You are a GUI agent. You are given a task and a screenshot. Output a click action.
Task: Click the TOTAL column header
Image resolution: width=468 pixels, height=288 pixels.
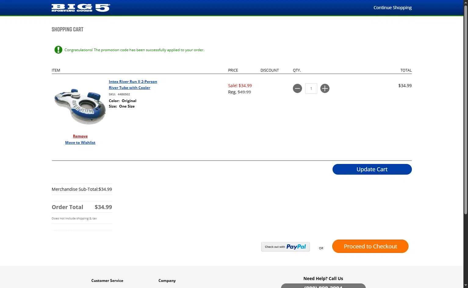(406, 70)
